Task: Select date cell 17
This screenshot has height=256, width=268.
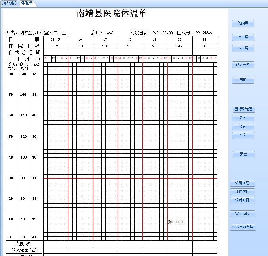Action: pos(105,39)
